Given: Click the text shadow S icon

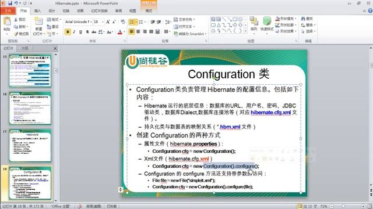Looking at the screenshot, I should click(87, 32).
